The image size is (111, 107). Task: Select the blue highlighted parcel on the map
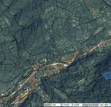pyautogui.click(x=107, y=75)
